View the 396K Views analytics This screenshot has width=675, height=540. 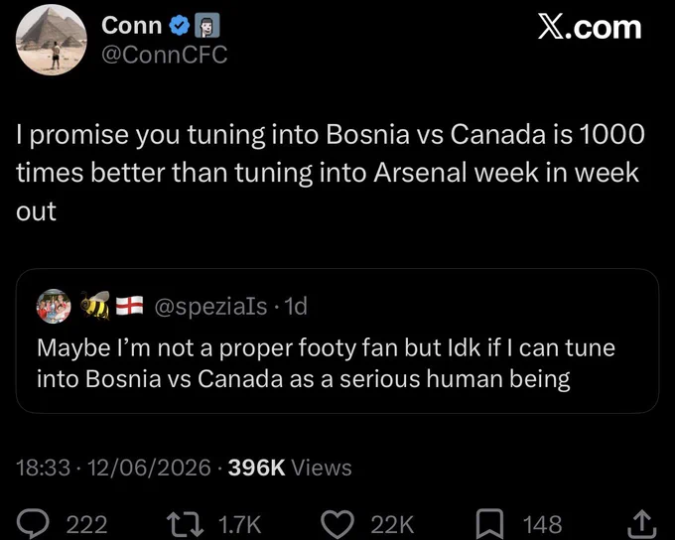coord(290,468)
